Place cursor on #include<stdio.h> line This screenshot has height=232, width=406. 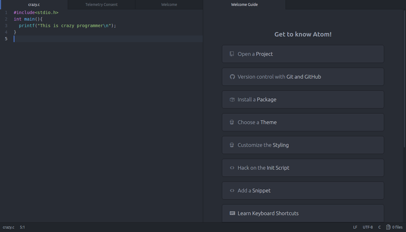coord(36,13)
